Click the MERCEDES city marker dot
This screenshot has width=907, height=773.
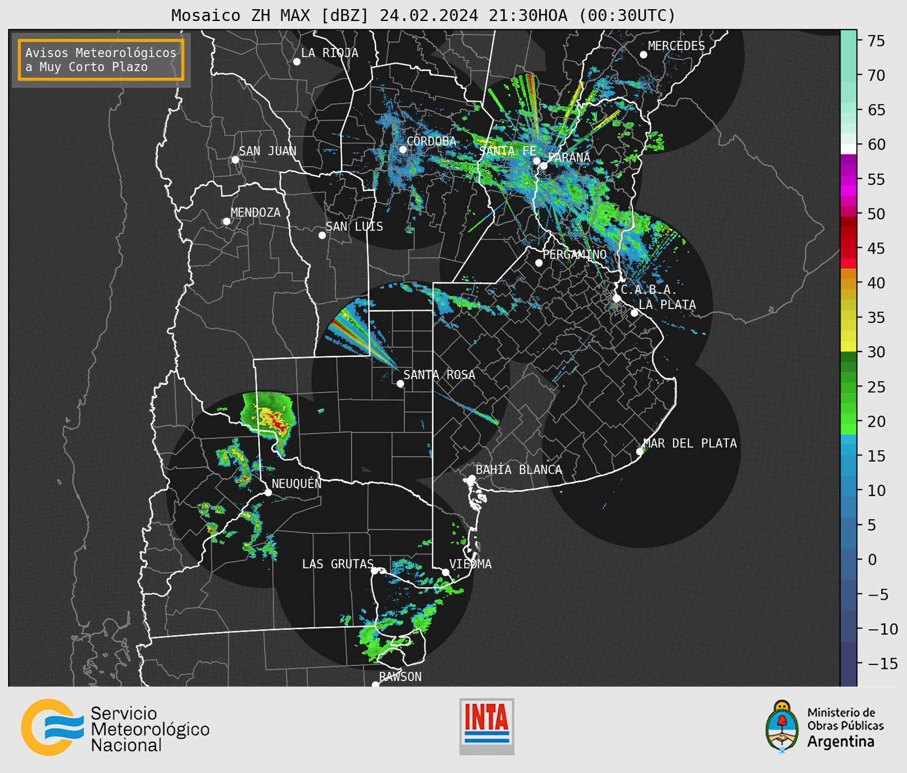[x=644, y=55]
